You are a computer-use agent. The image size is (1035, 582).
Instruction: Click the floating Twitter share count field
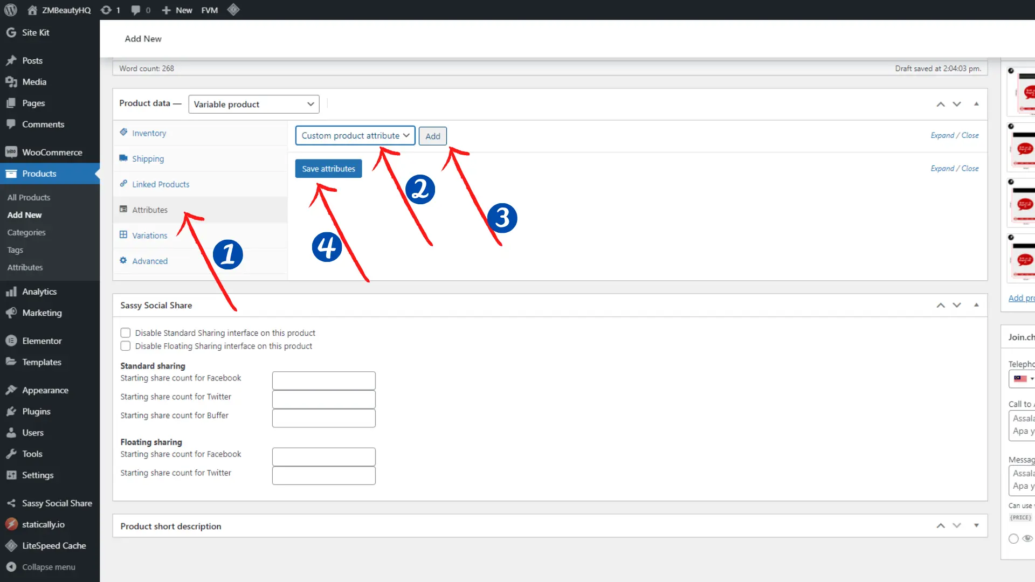[x=323, y=476]
